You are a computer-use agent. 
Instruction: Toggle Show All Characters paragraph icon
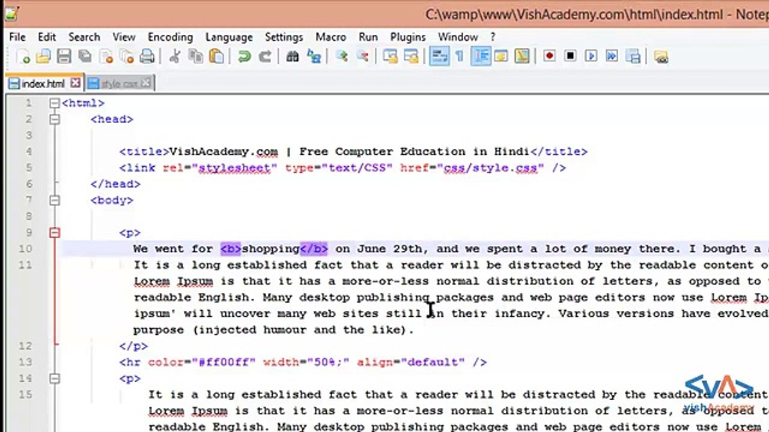coord(460,56)
